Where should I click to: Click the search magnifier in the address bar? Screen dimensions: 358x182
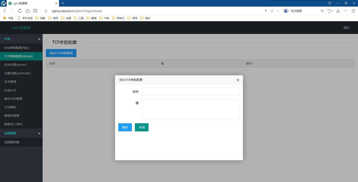(x=322, y=11)
